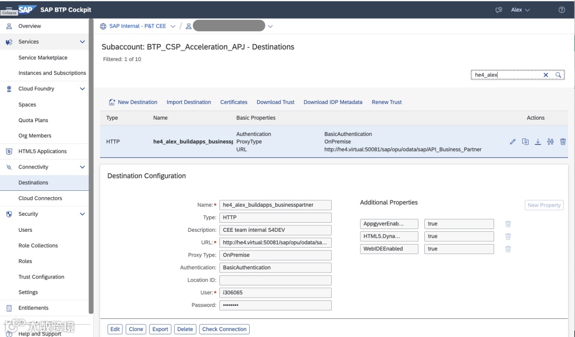
Task: Collapse the Connectivity section chevron
Action: [82, 167]
